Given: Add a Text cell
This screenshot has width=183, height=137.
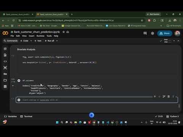Looking at the screenshot, I should click(38, 41).
